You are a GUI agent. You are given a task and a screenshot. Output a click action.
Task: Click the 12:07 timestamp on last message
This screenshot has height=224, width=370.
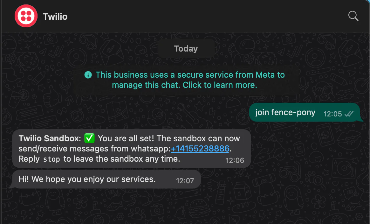185,181
